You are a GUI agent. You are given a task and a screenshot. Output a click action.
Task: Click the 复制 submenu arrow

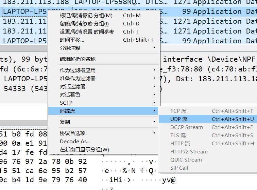pyautogui.click(x=154, y=122)
